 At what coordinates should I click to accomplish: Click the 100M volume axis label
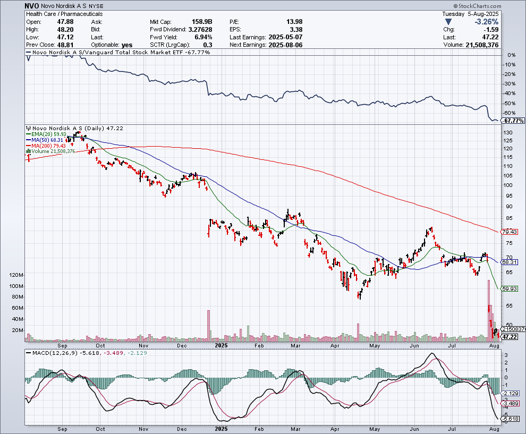click(16, 286)
